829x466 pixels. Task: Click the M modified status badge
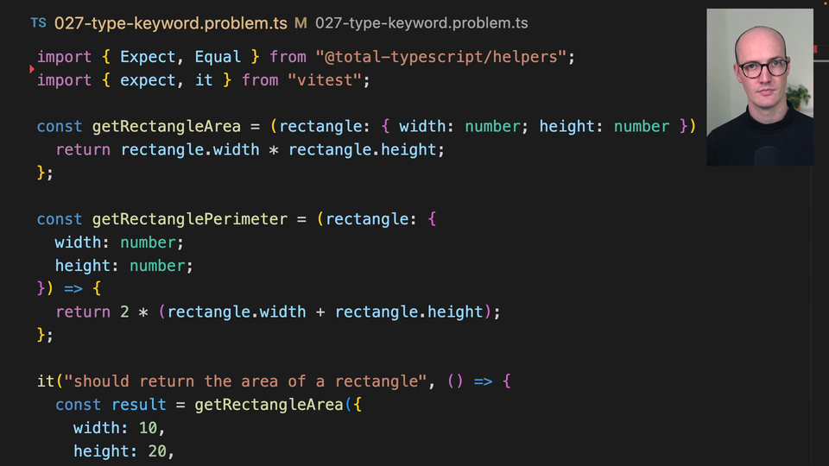[301, 23]
